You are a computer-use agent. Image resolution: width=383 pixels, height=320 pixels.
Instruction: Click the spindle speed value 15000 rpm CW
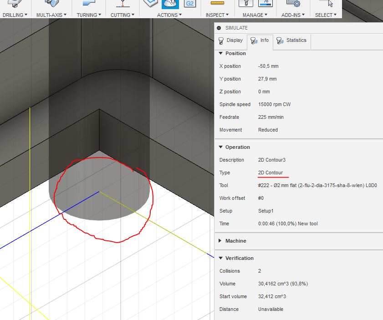point(274,104)
